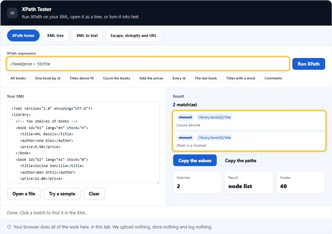Click the book id="b2" opening tag line
The image size is (332, 234).
tap(52, 159)
